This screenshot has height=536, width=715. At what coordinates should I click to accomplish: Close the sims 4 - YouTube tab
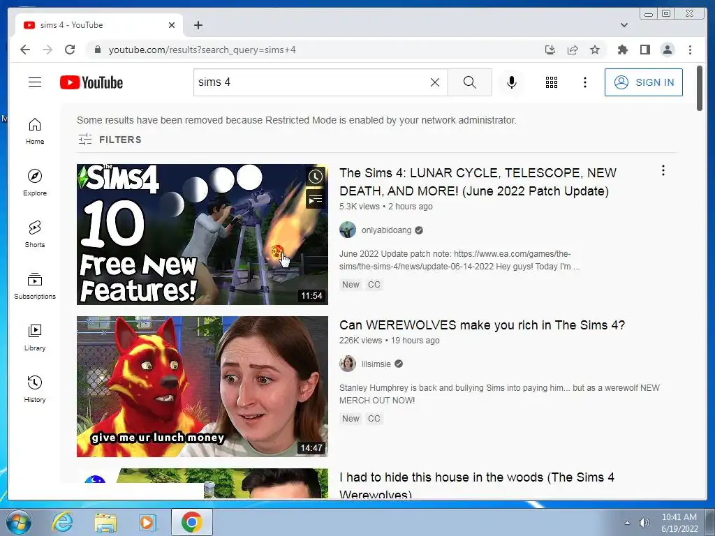(x=172, y=25)
